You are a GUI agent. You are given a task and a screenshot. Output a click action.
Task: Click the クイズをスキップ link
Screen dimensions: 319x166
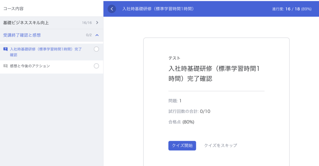click(221, 145)
